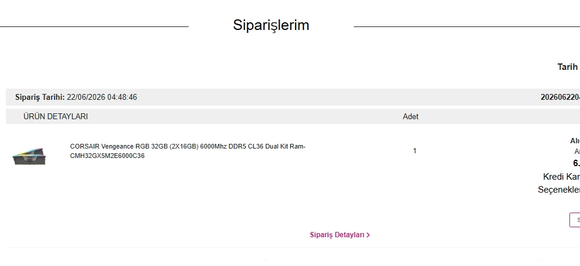Click the Adet column header
This screenshot has height=266, width=580.
click(x=411, y=117)
